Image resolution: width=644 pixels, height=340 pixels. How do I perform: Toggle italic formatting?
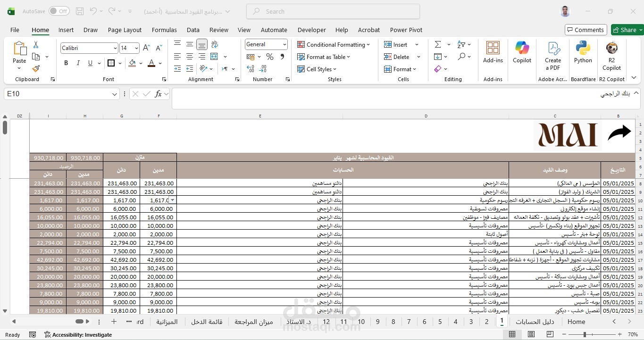78,63
